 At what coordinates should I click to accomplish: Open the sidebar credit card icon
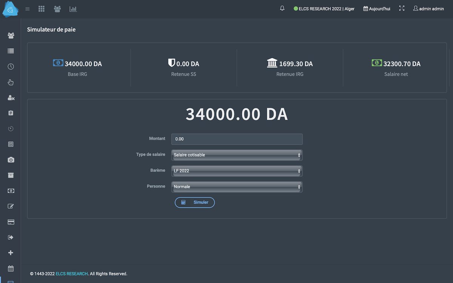point(11,222)
